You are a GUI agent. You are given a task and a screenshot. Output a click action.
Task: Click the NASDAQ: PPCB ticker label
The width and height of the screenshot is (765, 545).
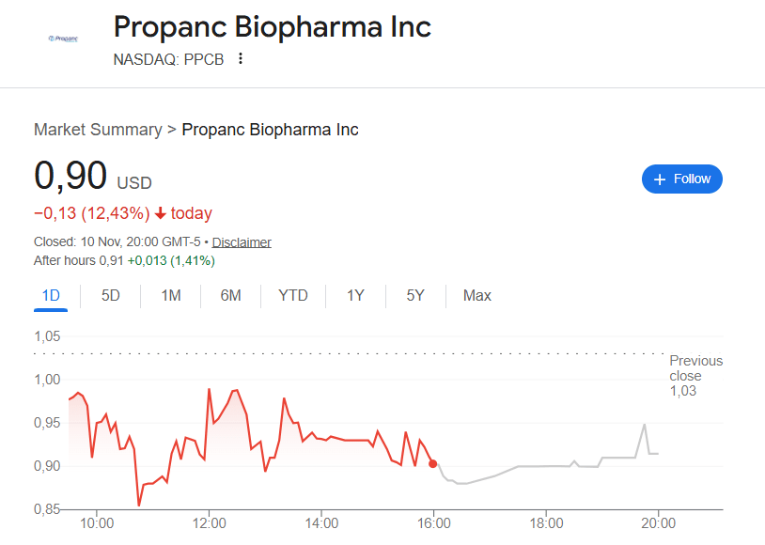click(x=167, y=58)
